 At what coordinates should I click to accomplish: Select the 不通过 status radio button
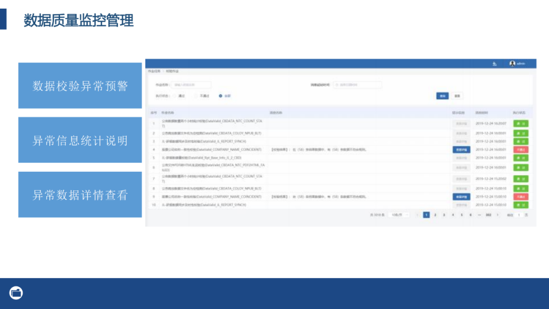196,96
